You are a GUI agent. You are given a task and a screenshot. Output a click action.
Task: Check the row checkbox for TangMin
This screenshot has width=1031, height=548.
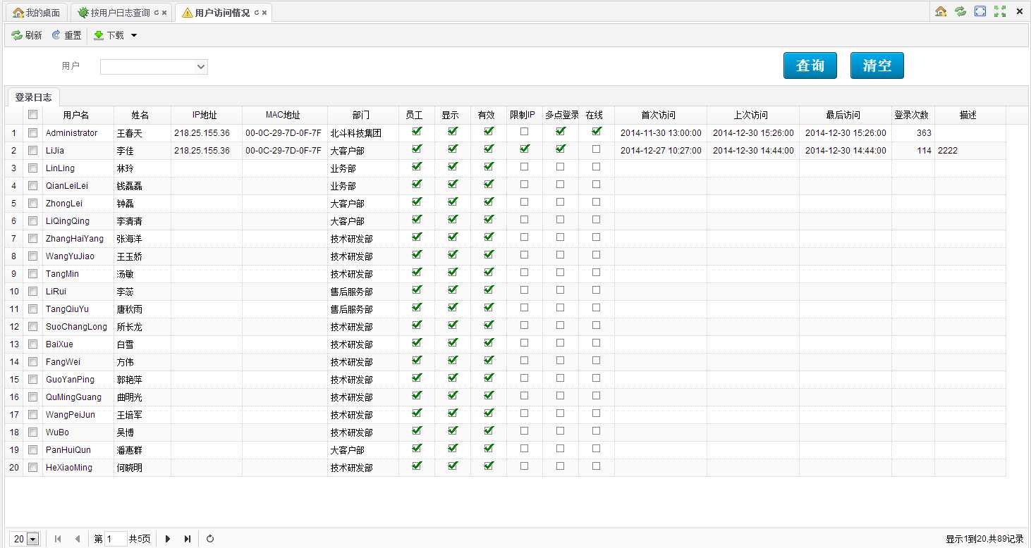[32, 273]
